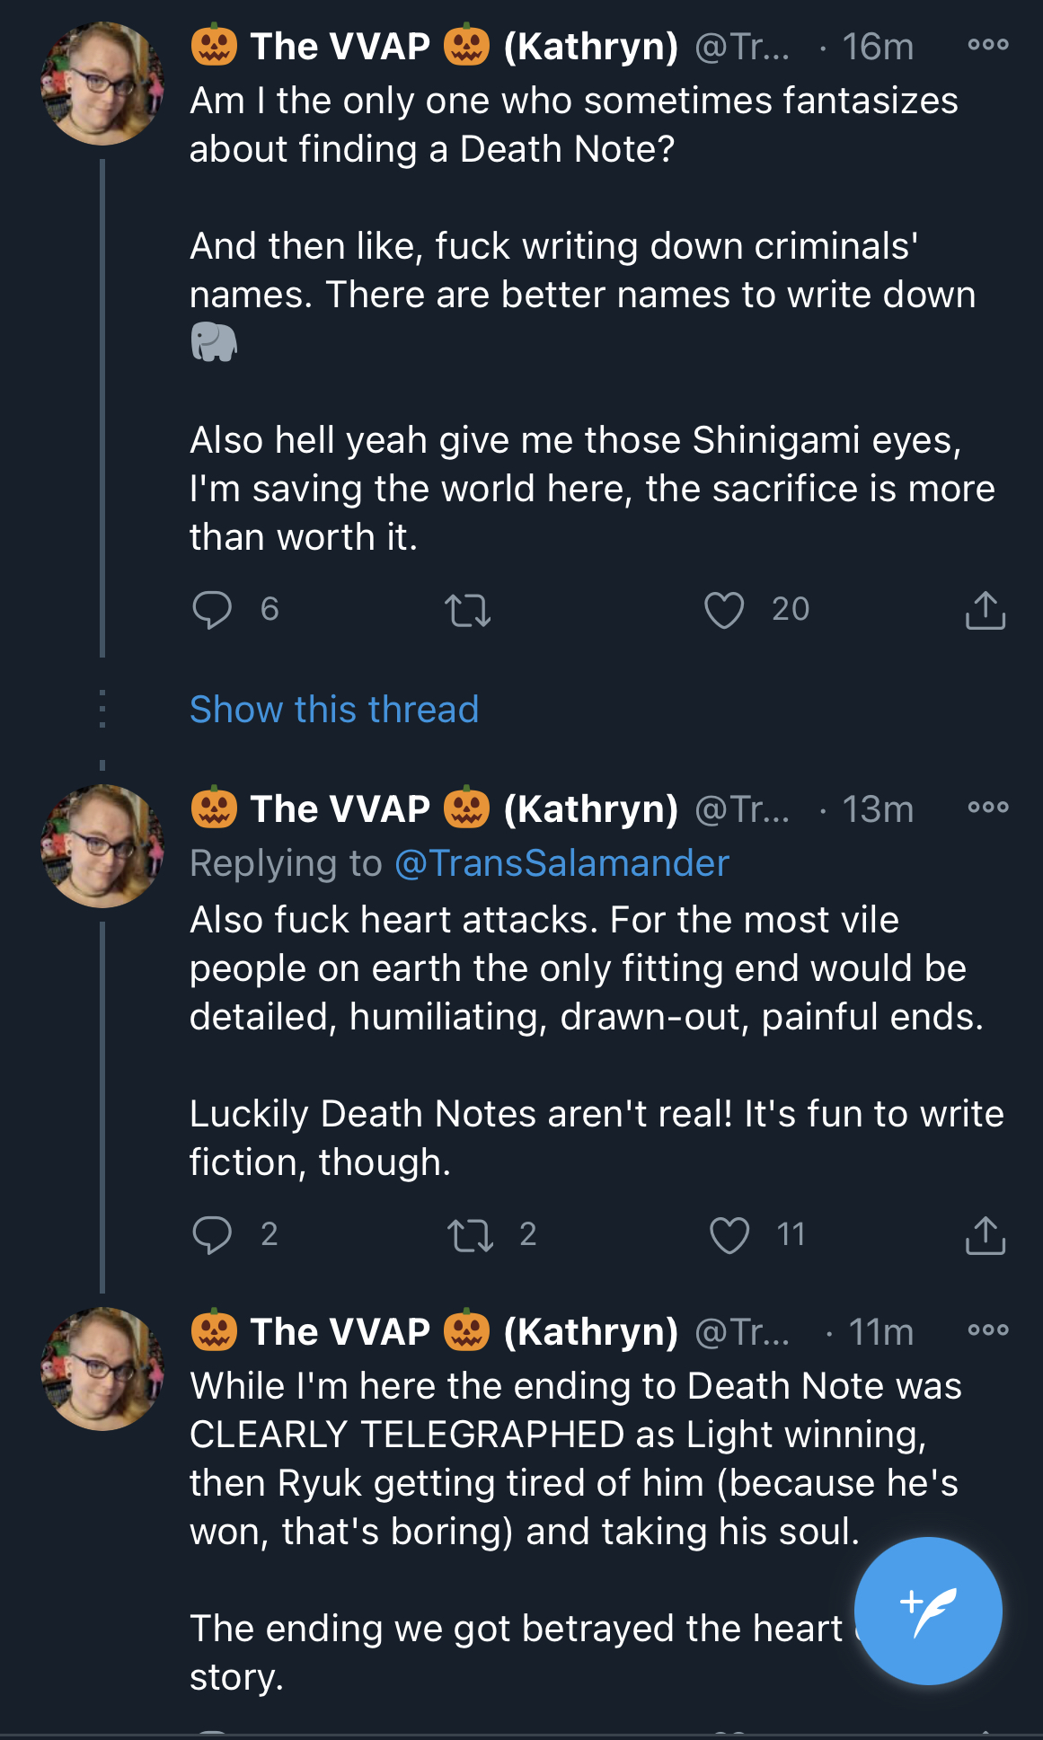Reply to the heart attacks tweet
Image resolution: width=1043 pixels, height=1740 pixels.
[212, 1234]
